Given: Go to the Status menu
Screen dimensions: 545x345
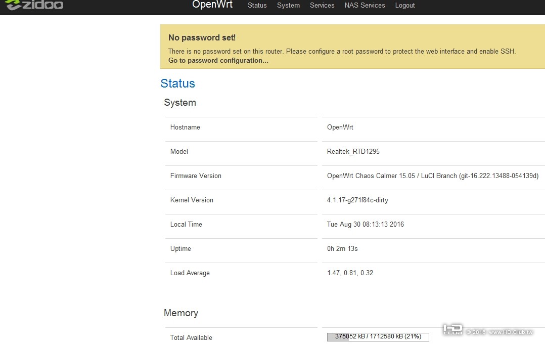Looking at the screenshot, I should tap(257, 6).
